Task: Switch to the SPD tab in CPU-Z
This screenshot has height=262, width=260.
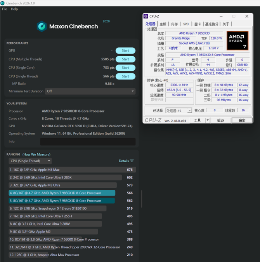Action: tap(186, 24)
